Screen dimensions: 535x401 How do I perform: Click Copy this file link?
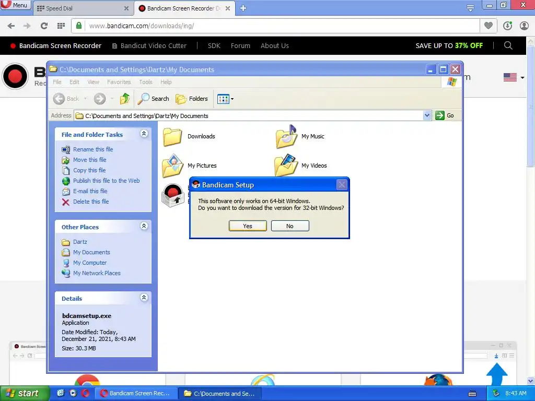coord(89,170)
